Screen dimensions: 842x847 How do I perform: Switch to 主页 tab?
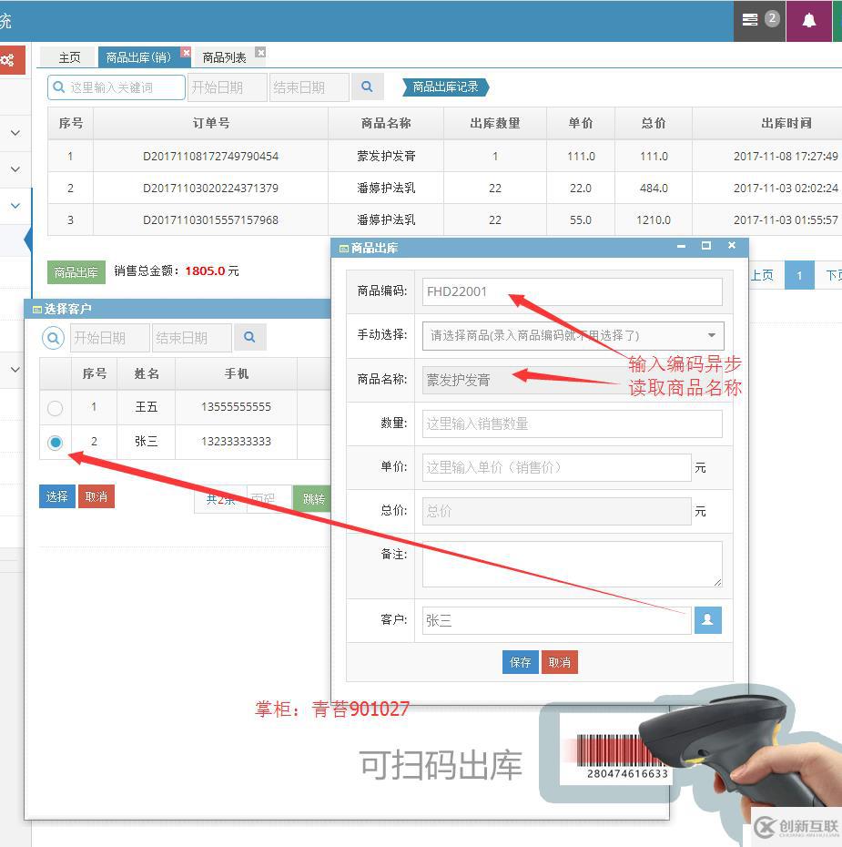click(x=69, y=57)
